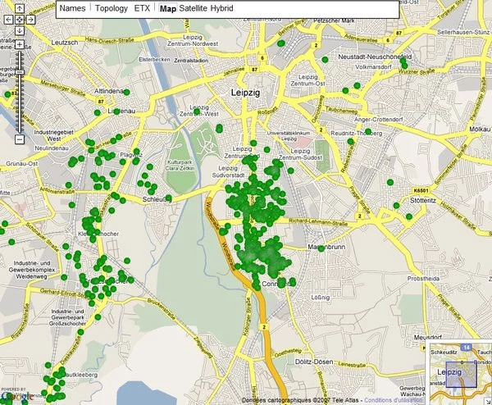The width and height of the screenshot is (492, 405).
Task: Click the center return-to-last-result button
Action: (20, 20)
